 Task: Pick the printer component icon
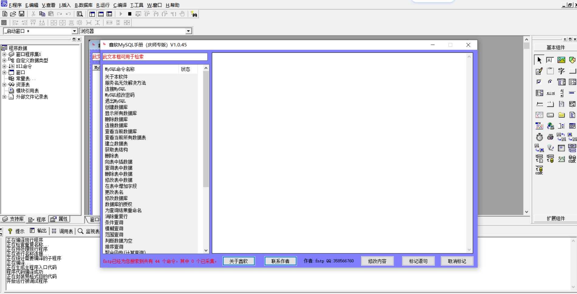550,137
